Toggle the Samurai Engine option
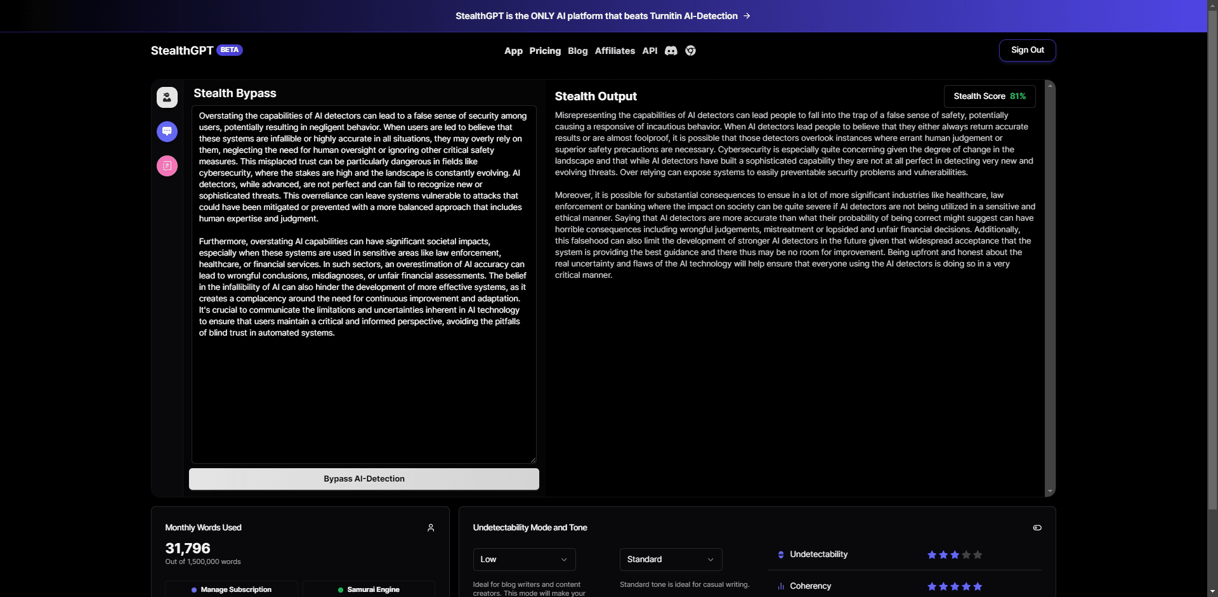Viewport: 1218px width, 597px height. (x=369, y=589)
